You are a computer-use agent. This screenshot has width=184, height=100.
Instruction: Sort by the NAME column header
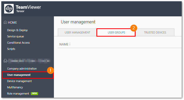click(x=64, y=44)
